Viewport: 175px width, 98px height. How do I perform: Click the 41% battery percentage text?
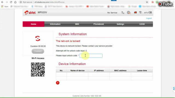point(146,13)
